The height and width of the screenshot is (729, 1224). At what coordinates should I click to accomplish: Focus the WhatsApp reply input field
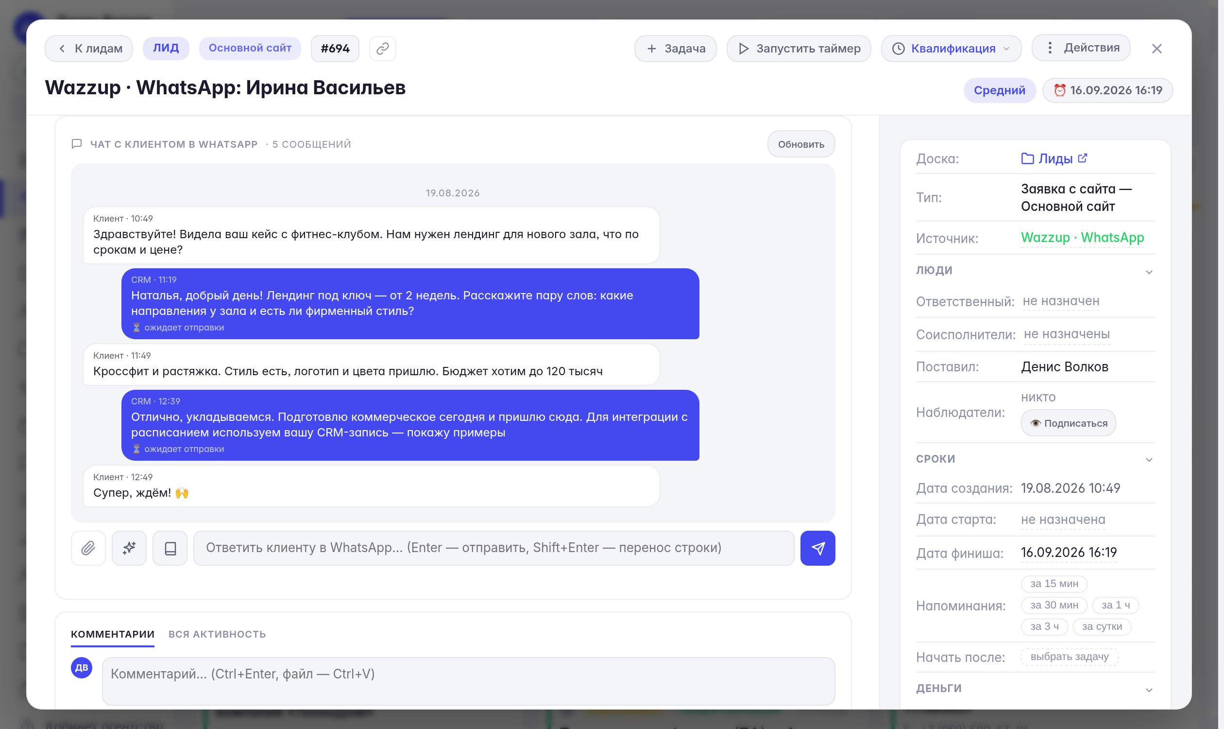pos(493,548)
